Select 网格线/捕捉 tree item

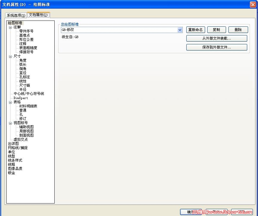[18, 148]
